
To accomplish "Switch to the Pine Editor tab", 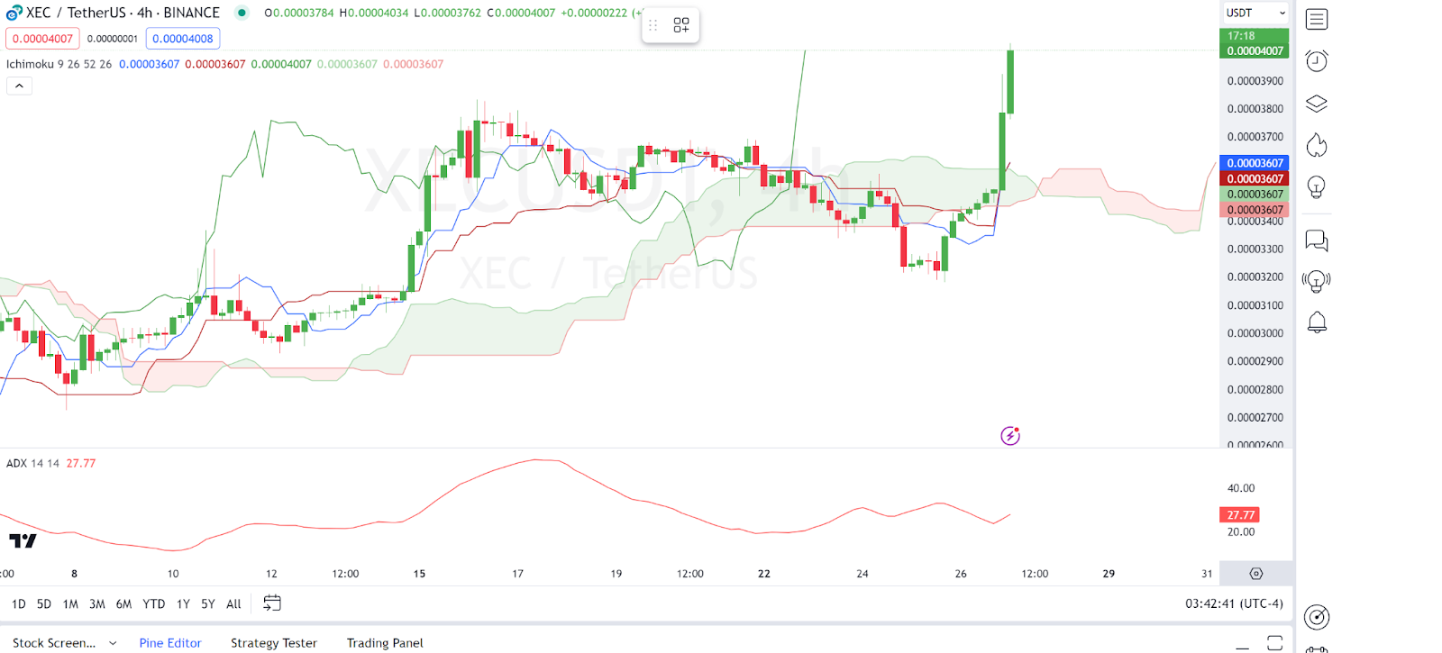I will point(170,643).
